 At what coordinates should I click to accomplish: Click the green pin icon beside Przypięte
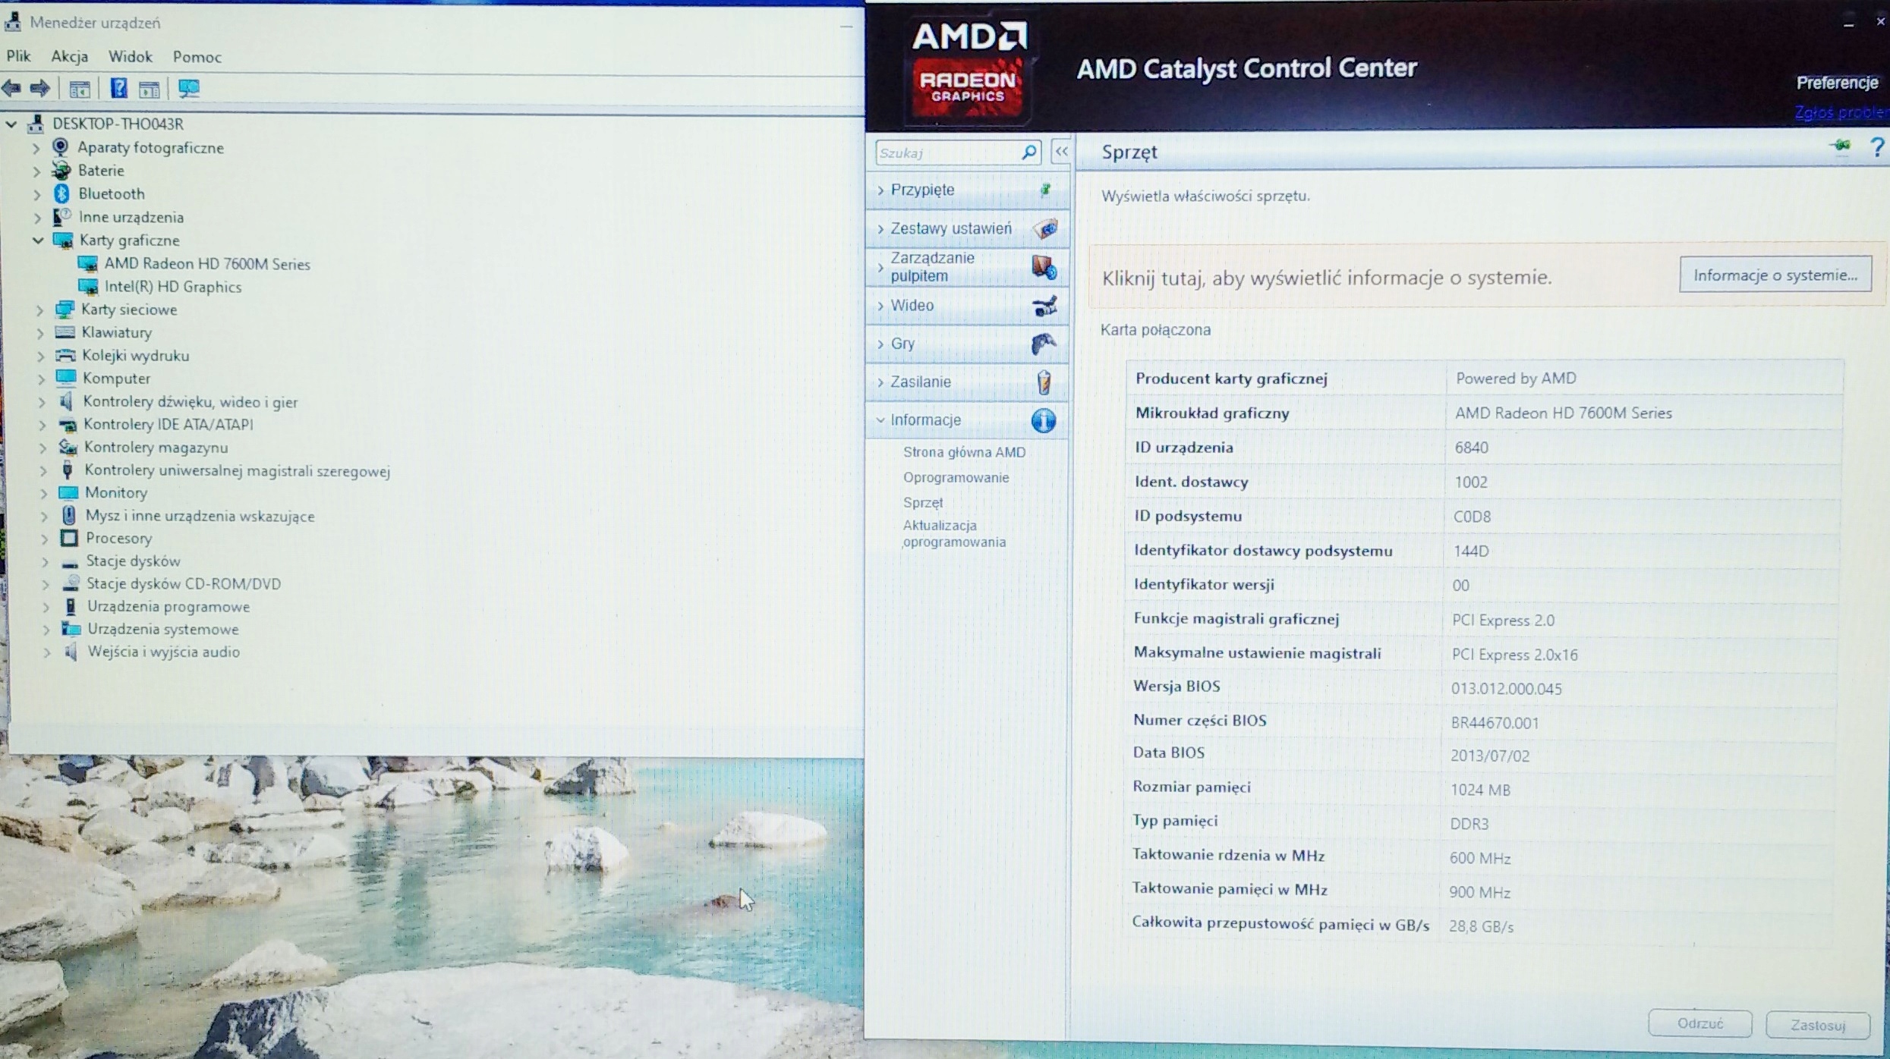1045,189
